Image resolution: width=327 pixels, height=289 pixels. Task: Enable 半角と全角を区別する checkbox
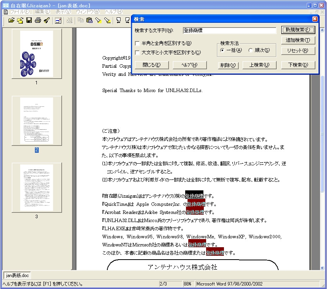137,43
